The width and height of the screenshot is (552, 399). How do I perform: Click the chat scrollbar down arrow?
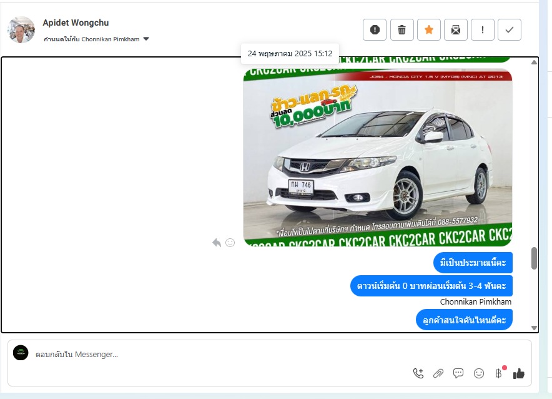(534, 328)
